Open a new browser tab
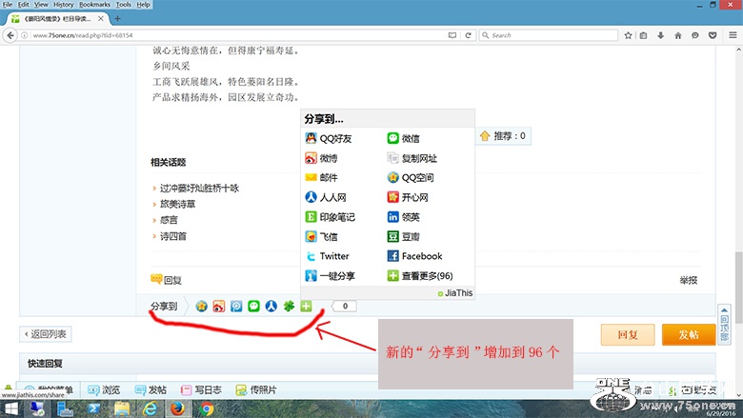The width and height of the screenshot is (743, 418). [117, 18]
